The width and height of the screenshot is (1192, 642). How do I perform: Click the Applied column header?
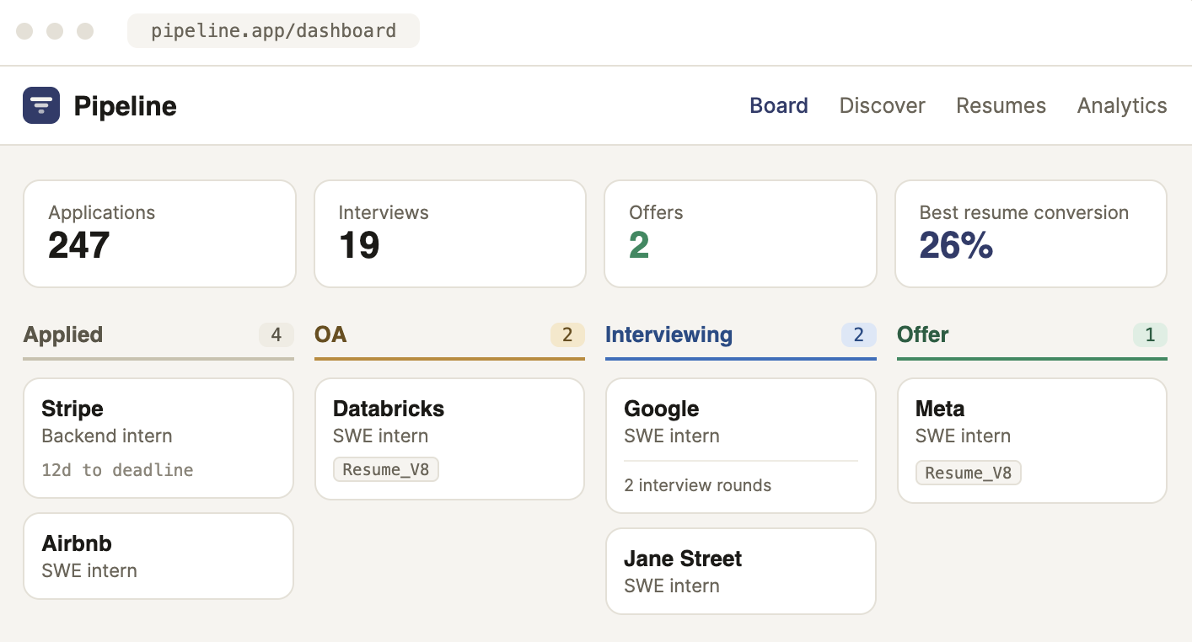63,334
